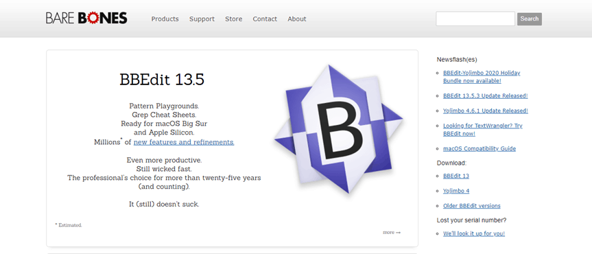Image resolution: width=592 pixels, height=254 pixels.
Task: Open the Products menu
Action: point(165,19)
